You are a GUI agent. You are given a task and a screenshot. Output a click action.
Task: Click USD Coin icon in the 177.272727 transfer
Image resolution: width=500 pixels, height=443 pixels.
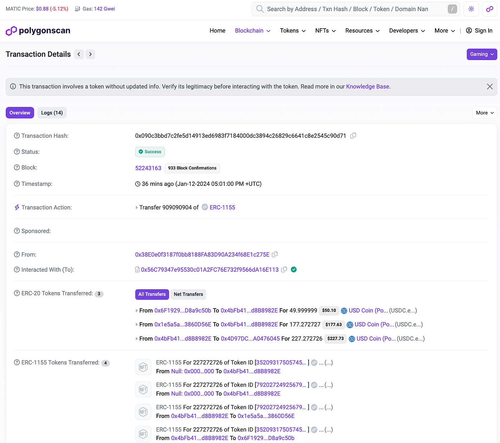tap(350, 325)
